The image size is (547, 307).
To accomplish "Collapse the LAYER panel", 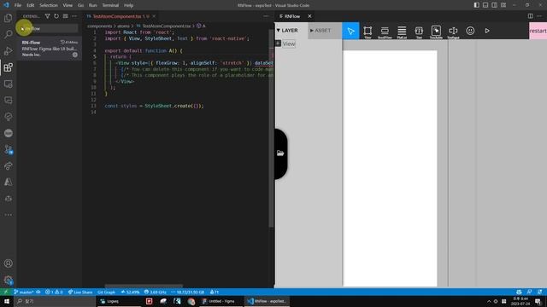I will (x=287, y=31).
